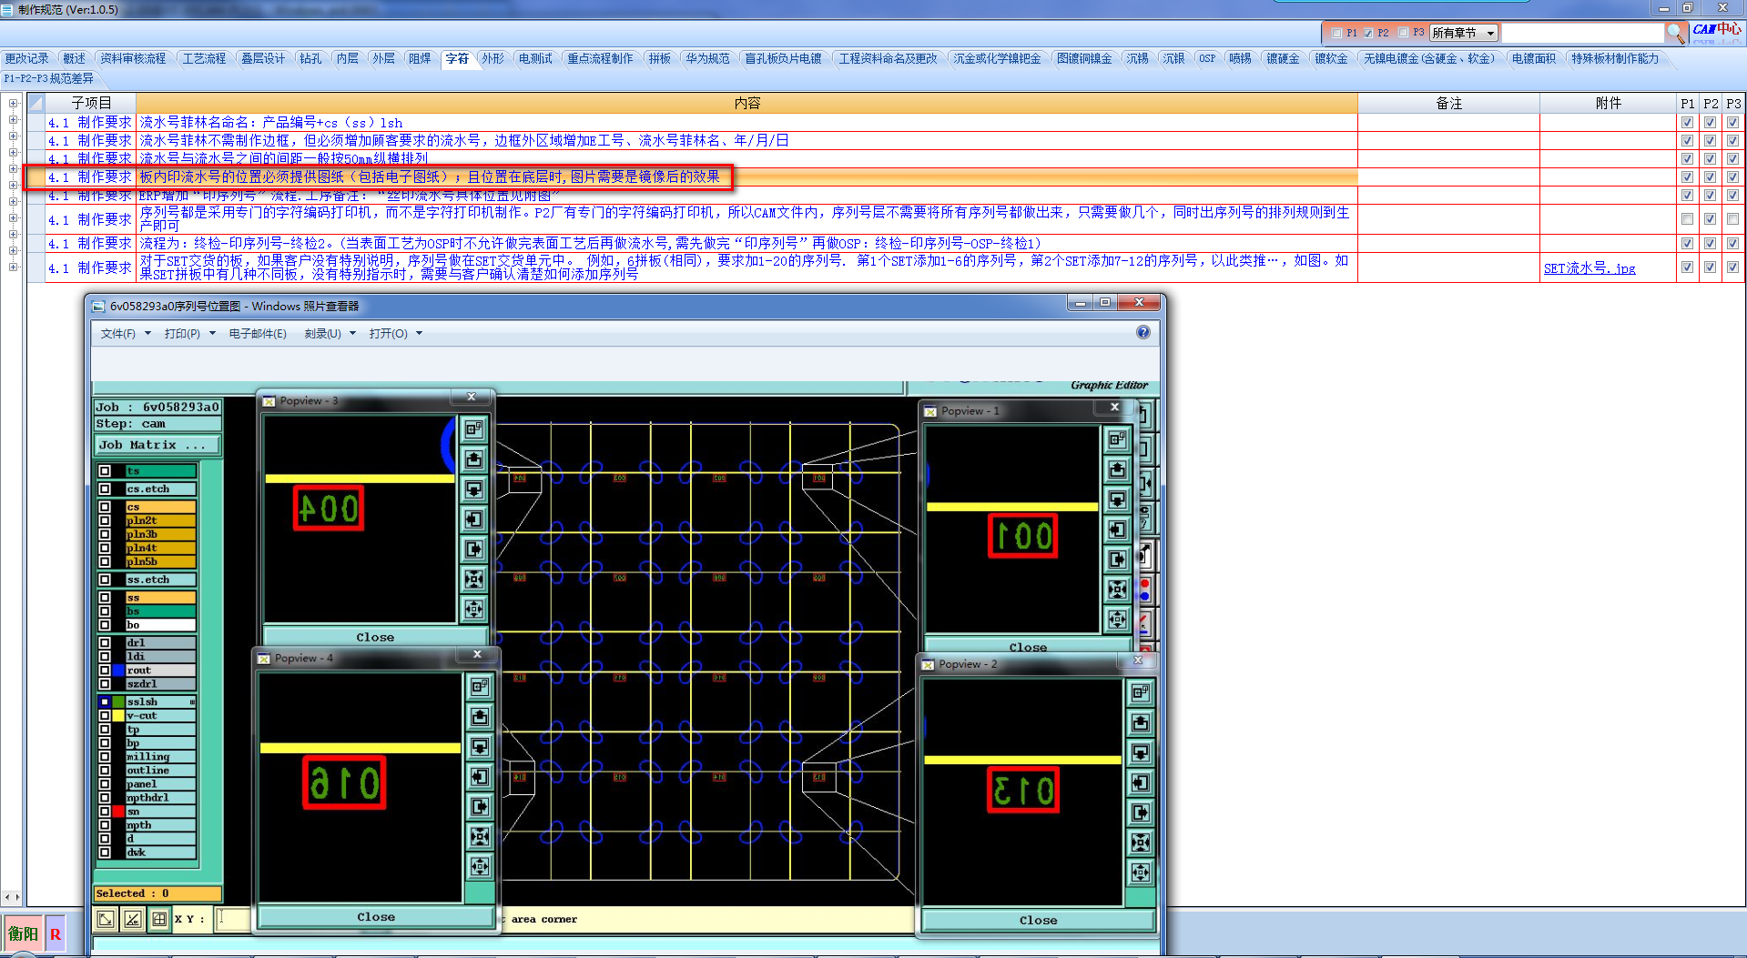Viewport: 1747px width, 958px height.
Task: Uncheck the P2 filter checkbox in search bar
Action: (x=1368, y=33)
